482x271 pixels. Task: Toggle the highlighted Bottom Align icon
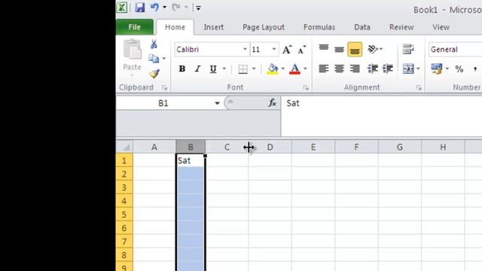tap(355, 49)
